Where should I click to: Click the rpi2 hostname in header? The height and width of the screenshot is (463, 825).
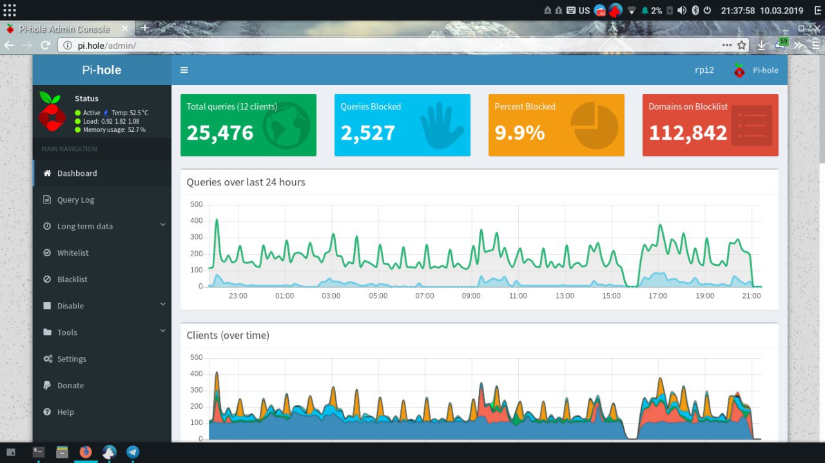click(x=704, y=70)
